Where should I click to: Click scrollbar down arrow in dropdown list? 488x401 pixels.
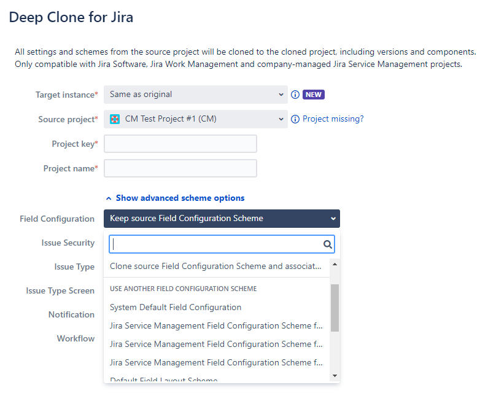click(x=335, y=376)
